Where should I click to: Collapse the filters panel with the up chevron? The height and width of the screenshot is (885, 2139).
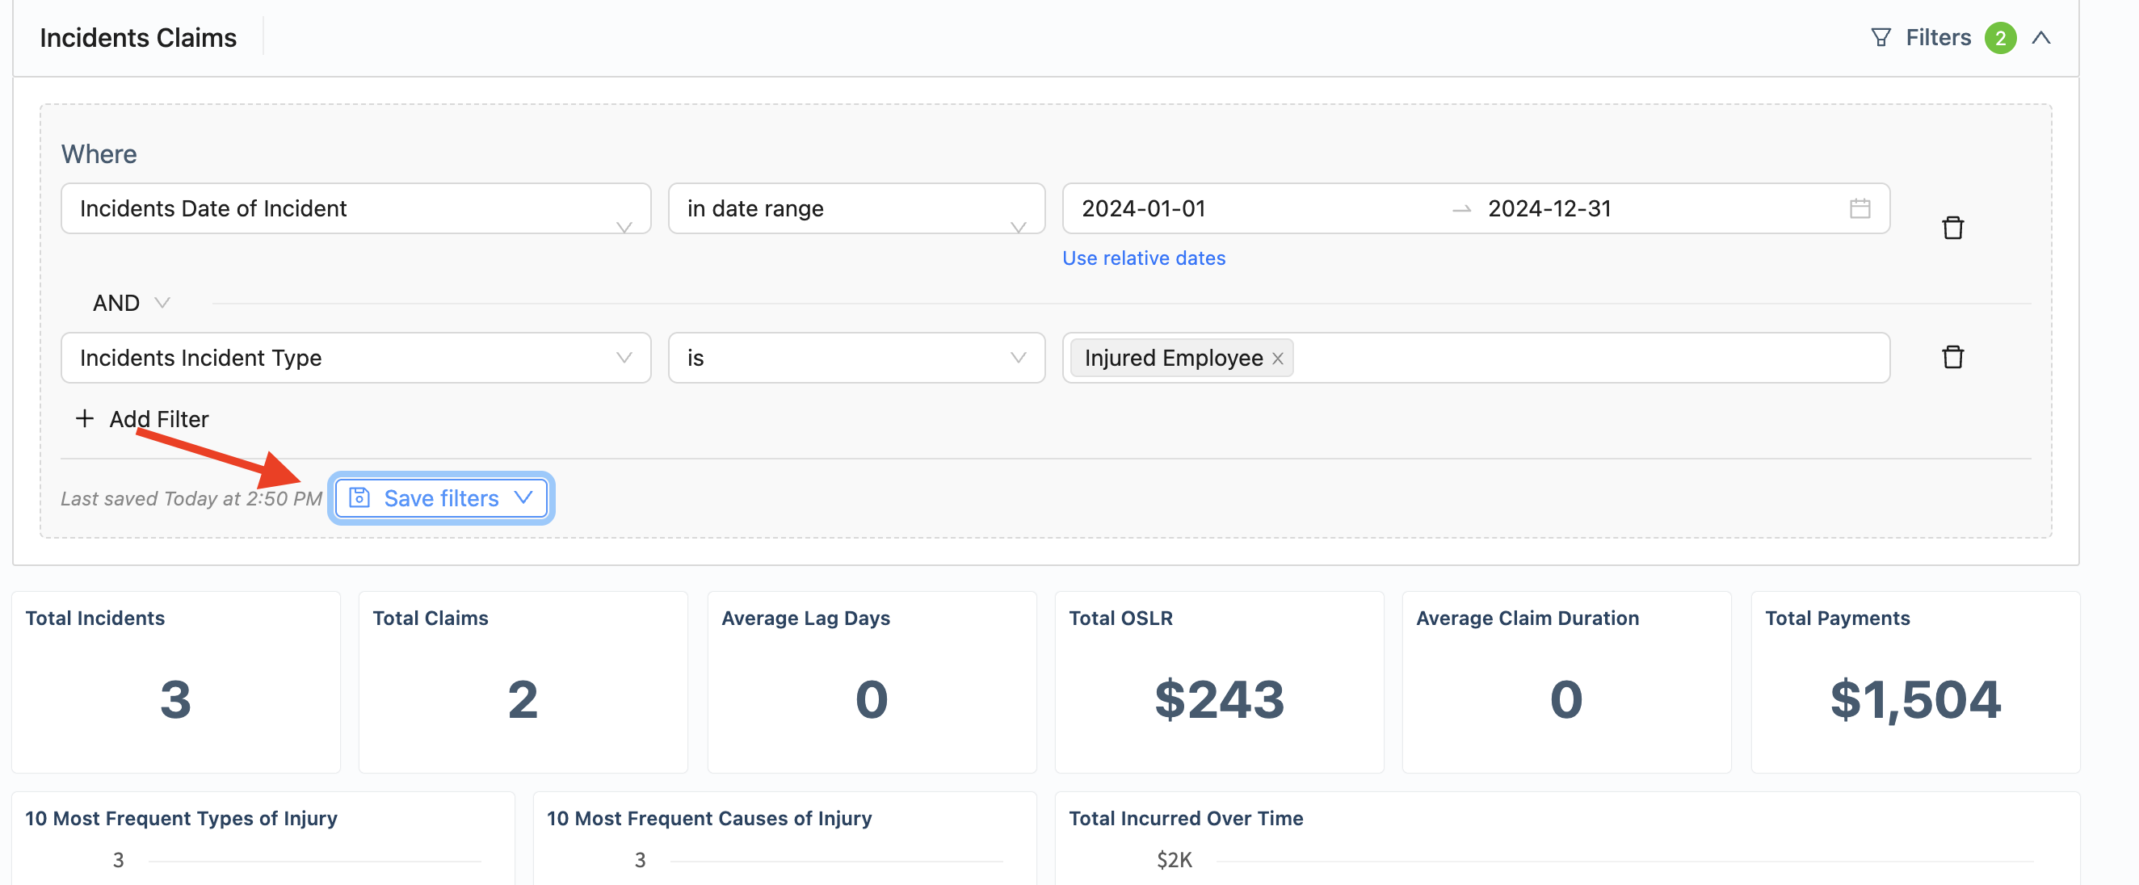(2041, 38)
